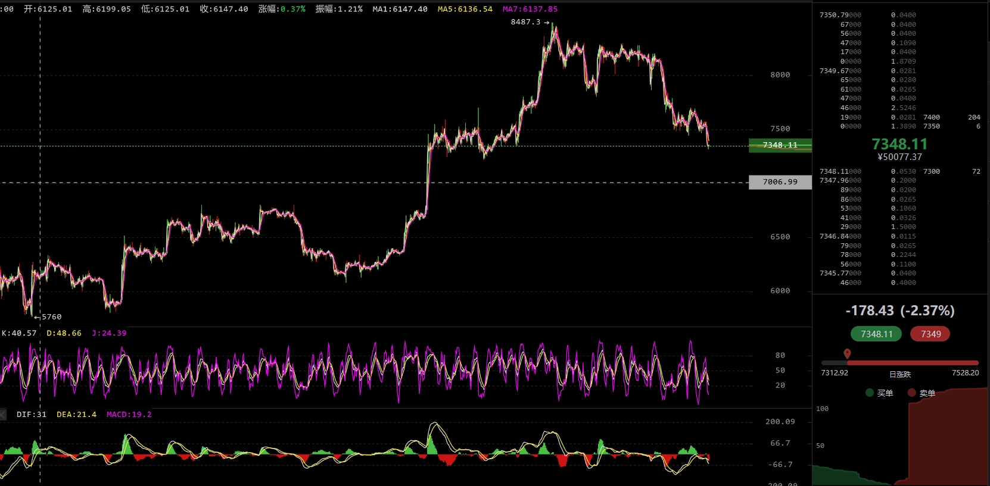Click the 0.0530 quantity in order book
The width and height of the screenshot is (990, 486).
(x=904, y=171)
